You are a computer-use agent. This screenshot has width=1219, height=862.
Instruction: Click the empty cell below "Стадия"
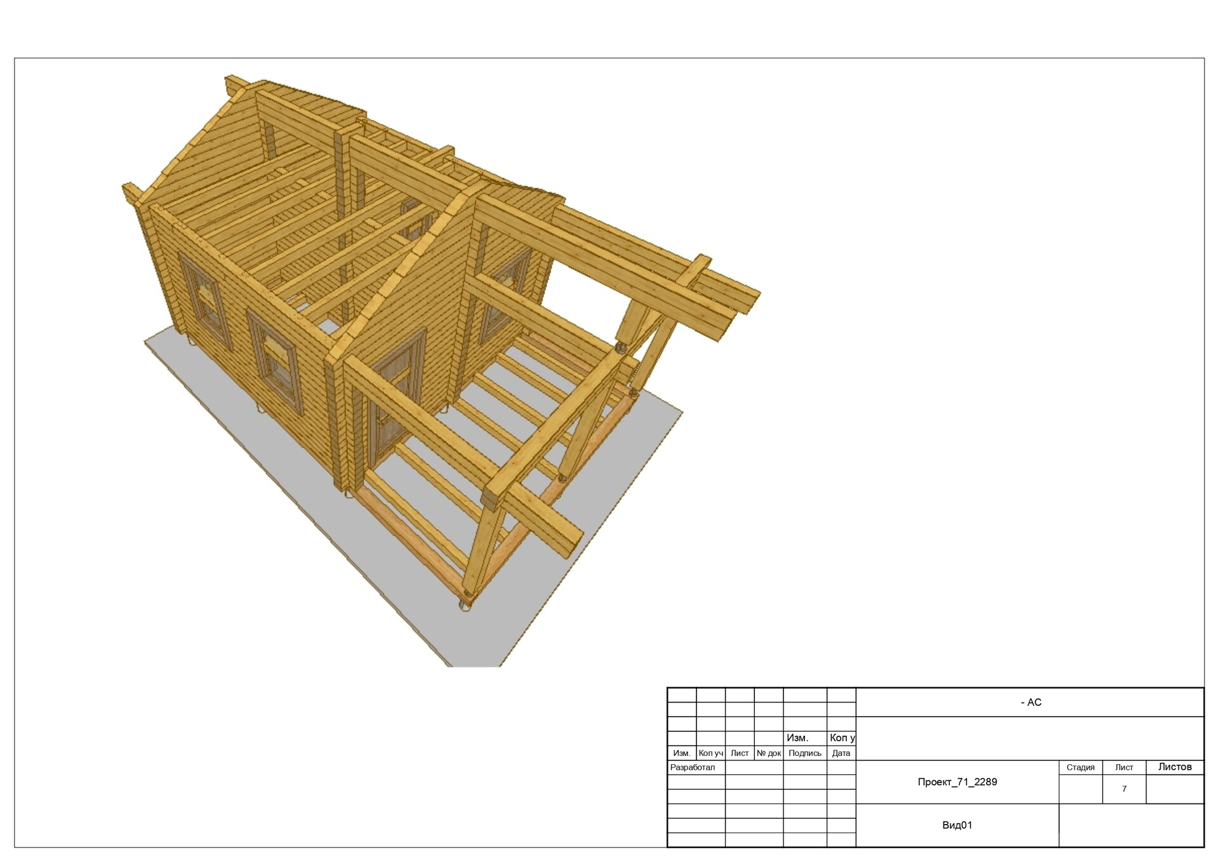click(1080, 789)
